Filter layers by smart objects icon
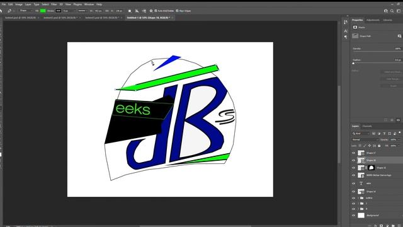Screen dimensions: 403x227 click(395, 133)
